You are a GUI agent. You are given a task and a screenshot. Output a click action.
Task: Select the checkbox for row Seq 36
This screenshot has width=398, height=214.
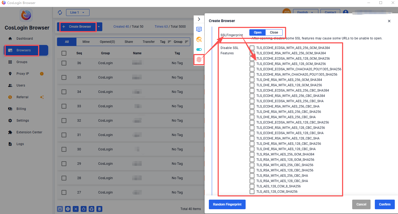click(x=64, y=63)
